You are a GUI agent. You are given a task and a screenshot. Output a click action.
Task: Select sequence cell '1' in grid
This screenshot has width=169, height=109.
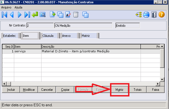tap(8, 51)
